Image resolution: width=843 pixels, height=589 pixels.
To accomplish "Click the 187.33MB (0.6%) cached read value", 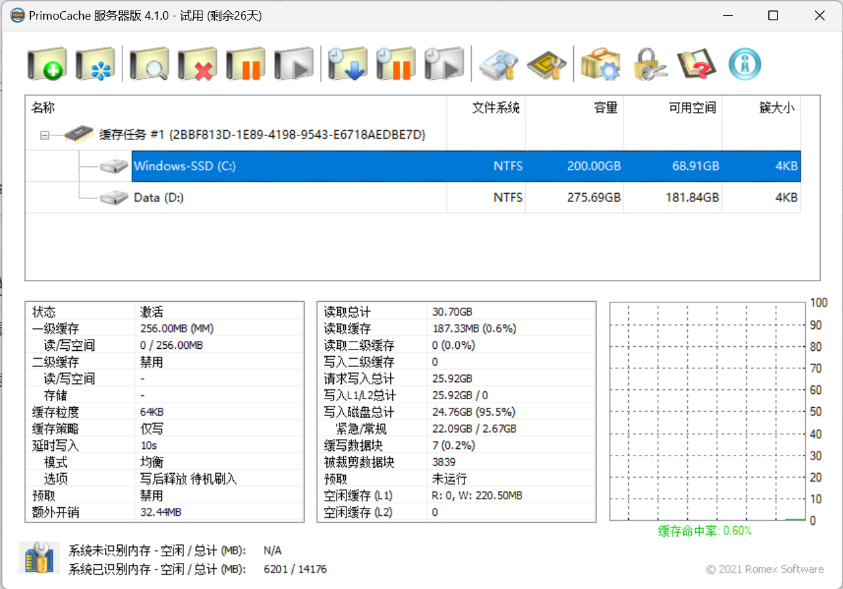I will pyautogui.click(x=474, y=329).
